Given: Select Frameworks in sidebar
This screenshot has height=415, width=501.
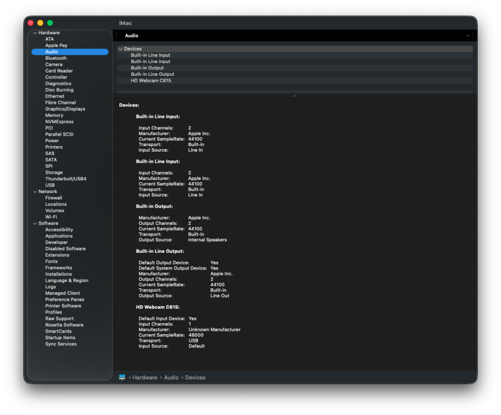Looking at the screenshot, I should click(x=59, y=268).
